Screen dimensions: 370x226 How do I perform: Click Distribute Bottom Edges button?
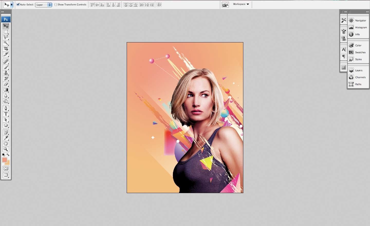pyautogui.click(x=135, y=5)
